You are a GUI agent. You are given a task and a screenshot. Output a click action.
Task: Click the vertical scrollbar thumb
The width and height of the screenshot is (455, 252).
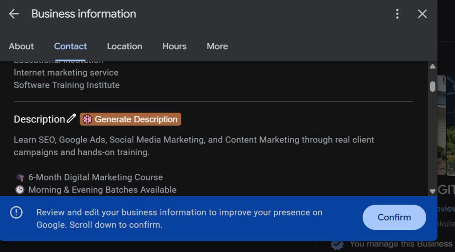[x=432, y=87]
